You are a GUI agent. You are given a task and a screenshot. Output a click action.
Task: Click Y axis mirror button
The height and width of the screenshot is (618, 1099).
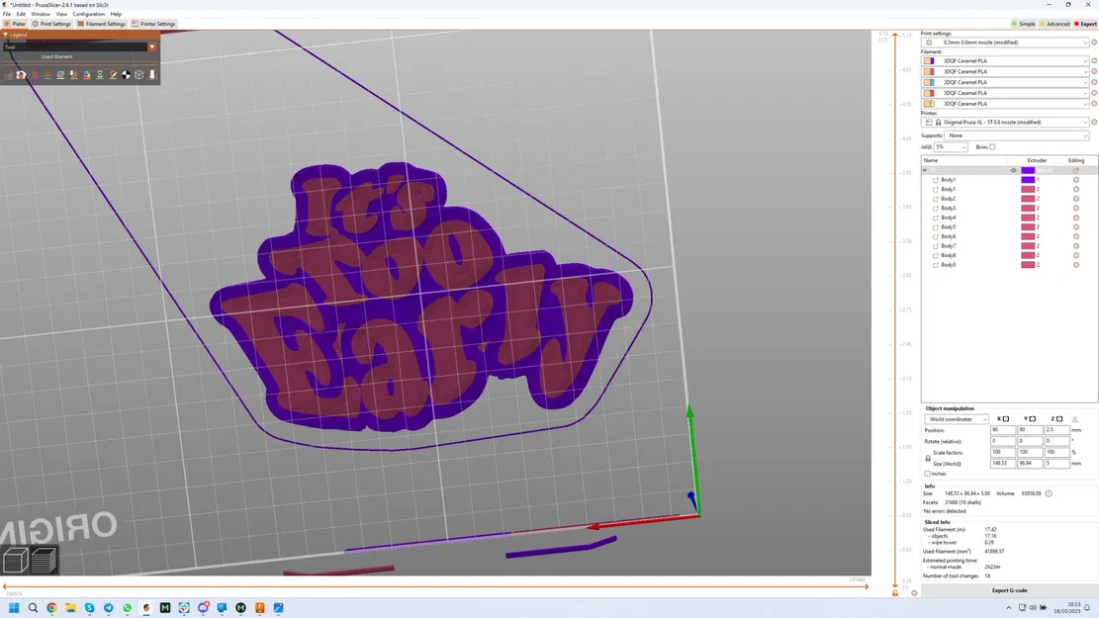click(x=1033, y=419)
